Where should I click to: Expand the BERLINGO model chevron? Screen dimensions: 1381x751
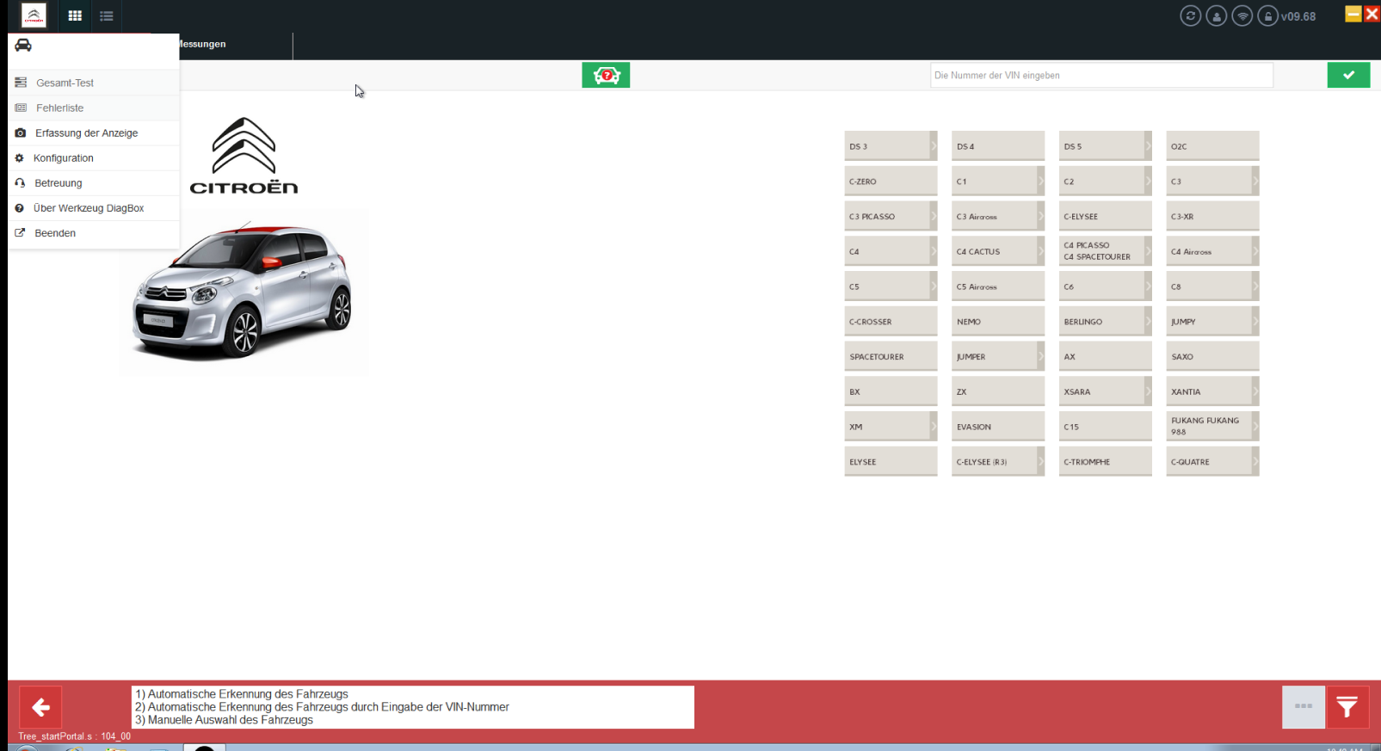coord(1148,322)
